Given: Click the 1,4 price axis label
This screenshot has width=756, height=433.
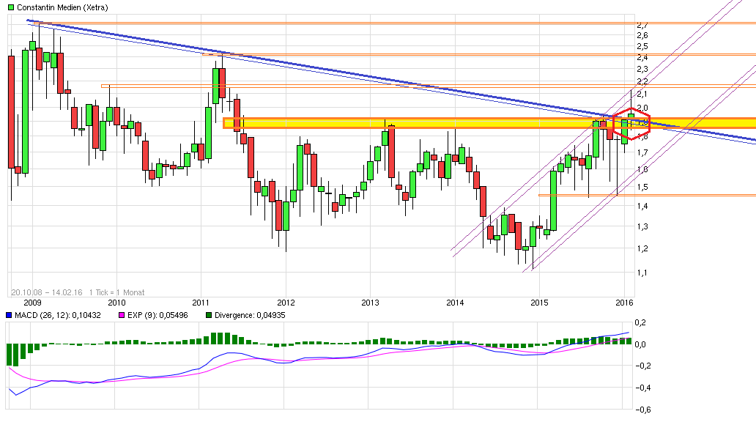Looking at the screenshot, I should click(642, 206).
